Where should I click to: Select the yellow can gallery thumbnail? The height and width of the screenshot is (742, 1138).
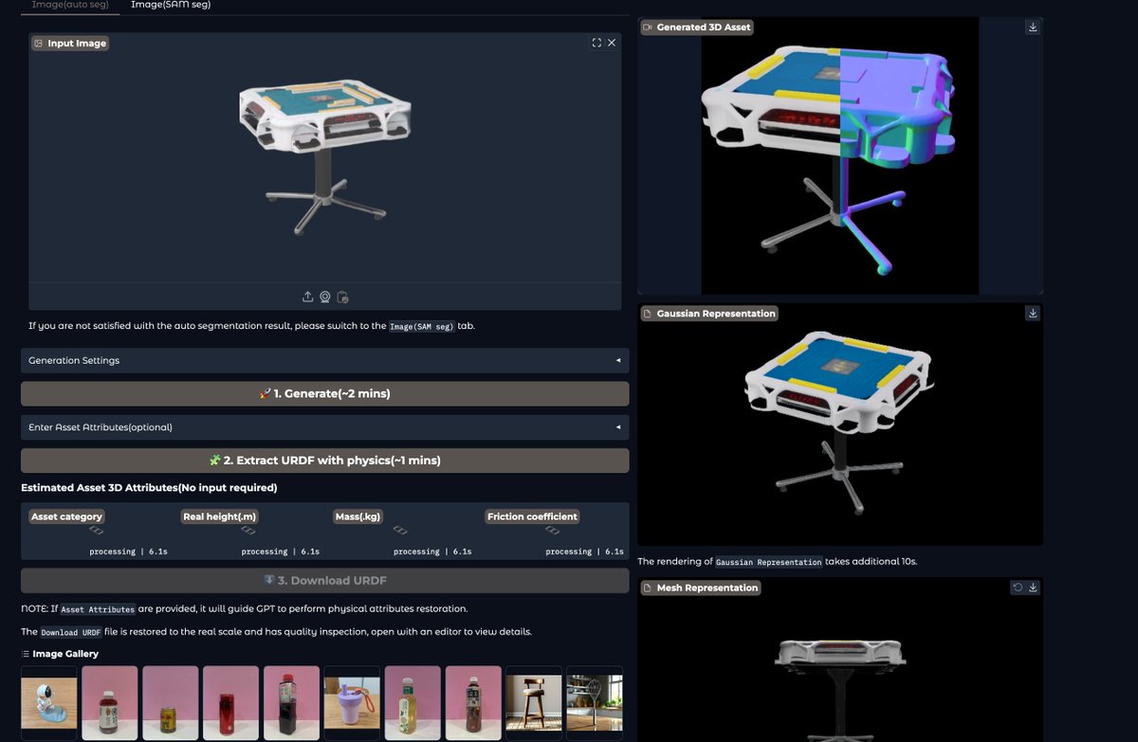click(x=171, y=703)
